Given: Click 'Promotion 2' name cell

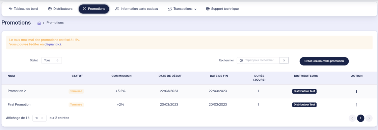Looking at the screenshot, I should [17, 91].
